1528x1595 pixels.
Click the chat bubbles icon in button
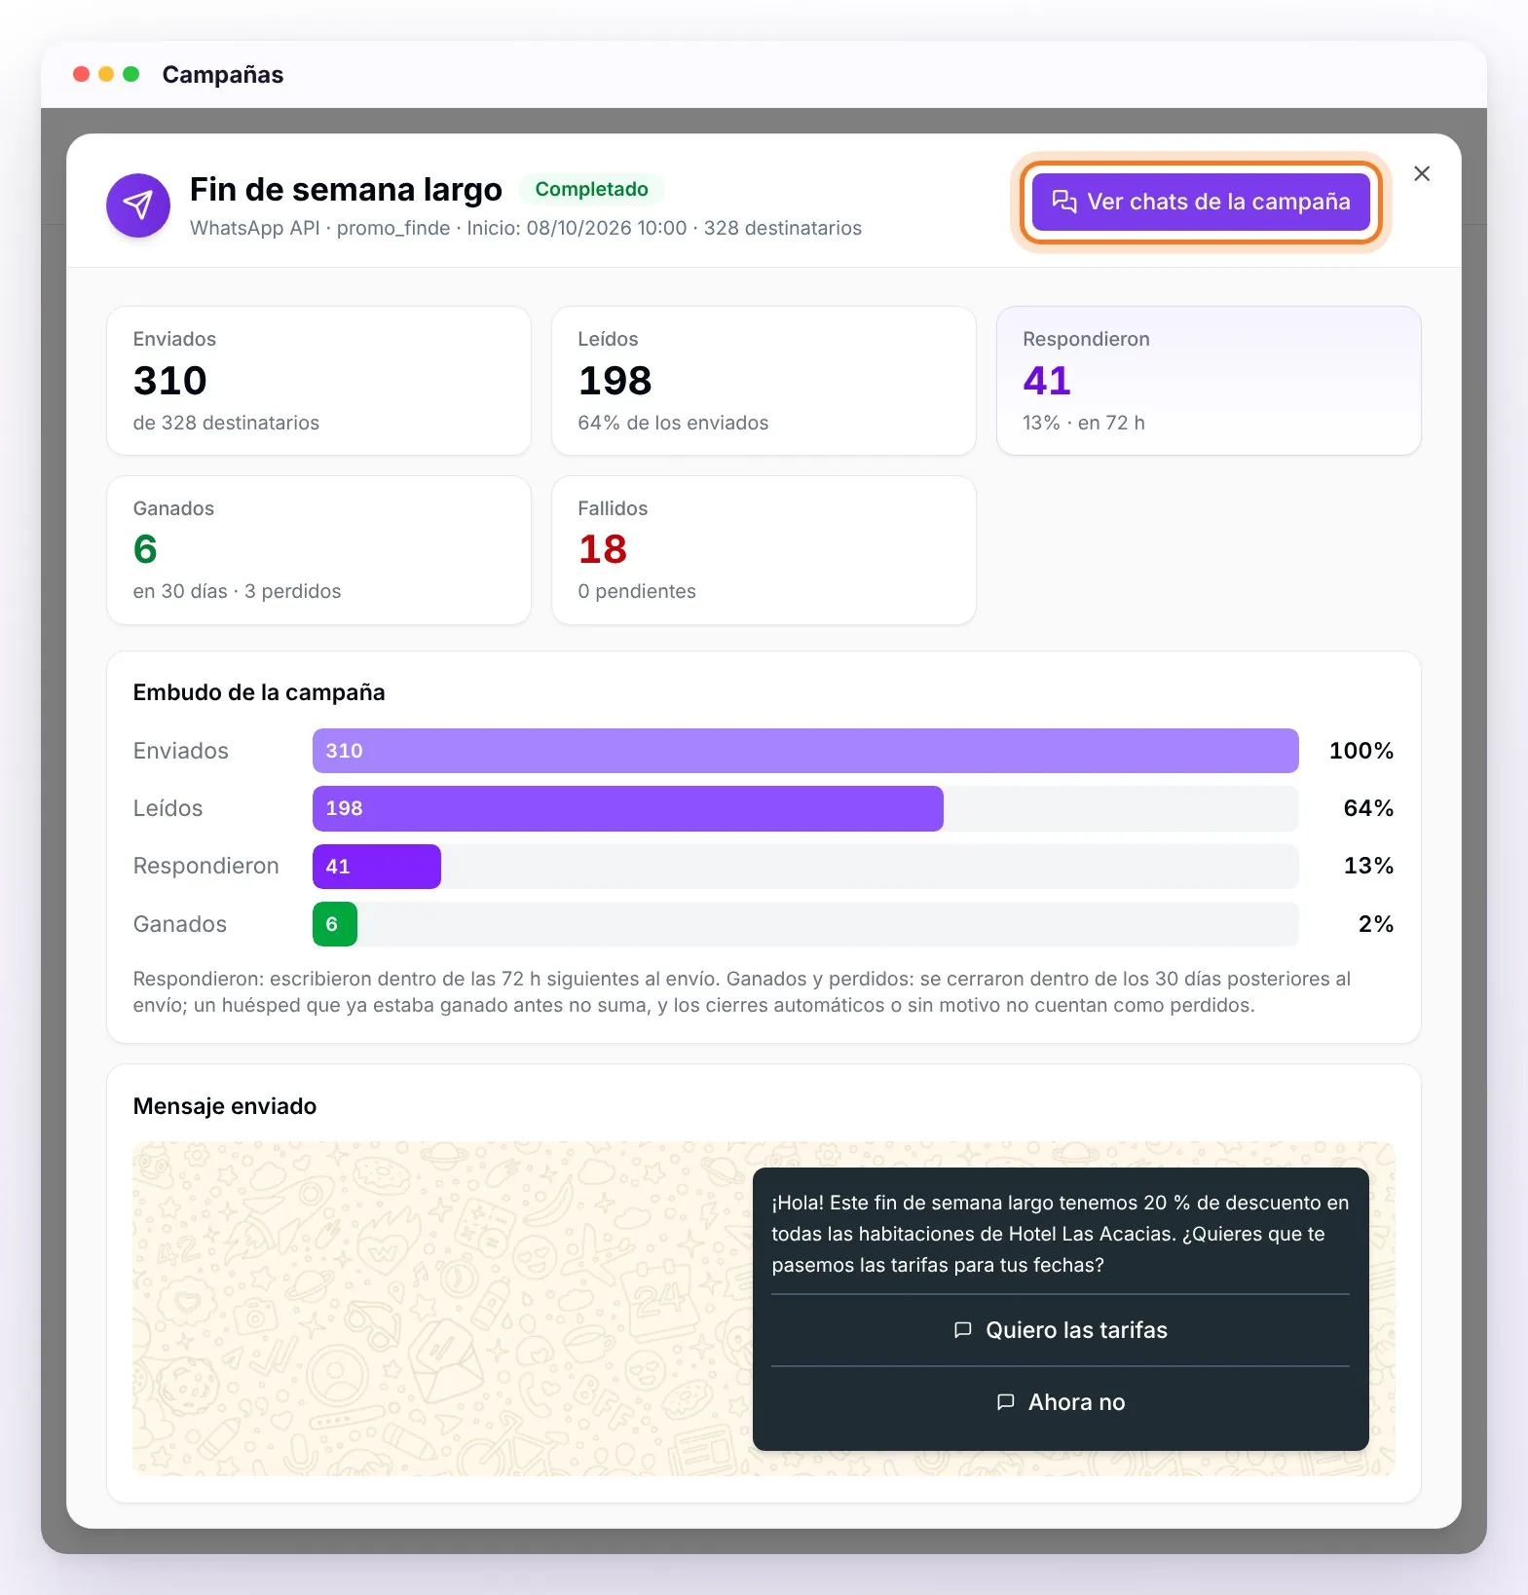tap(1064, 202)
